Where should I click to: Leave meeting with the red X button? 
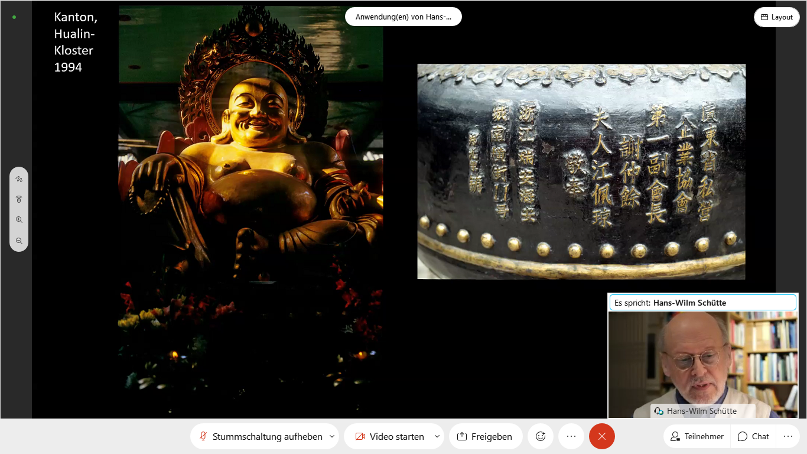601,436
